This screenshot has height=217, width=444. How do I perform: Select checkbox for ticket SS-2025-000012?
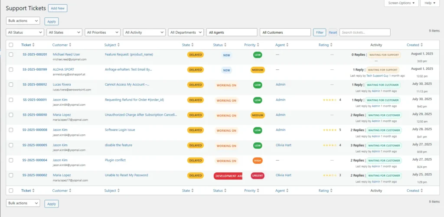[x=11, y=84]
